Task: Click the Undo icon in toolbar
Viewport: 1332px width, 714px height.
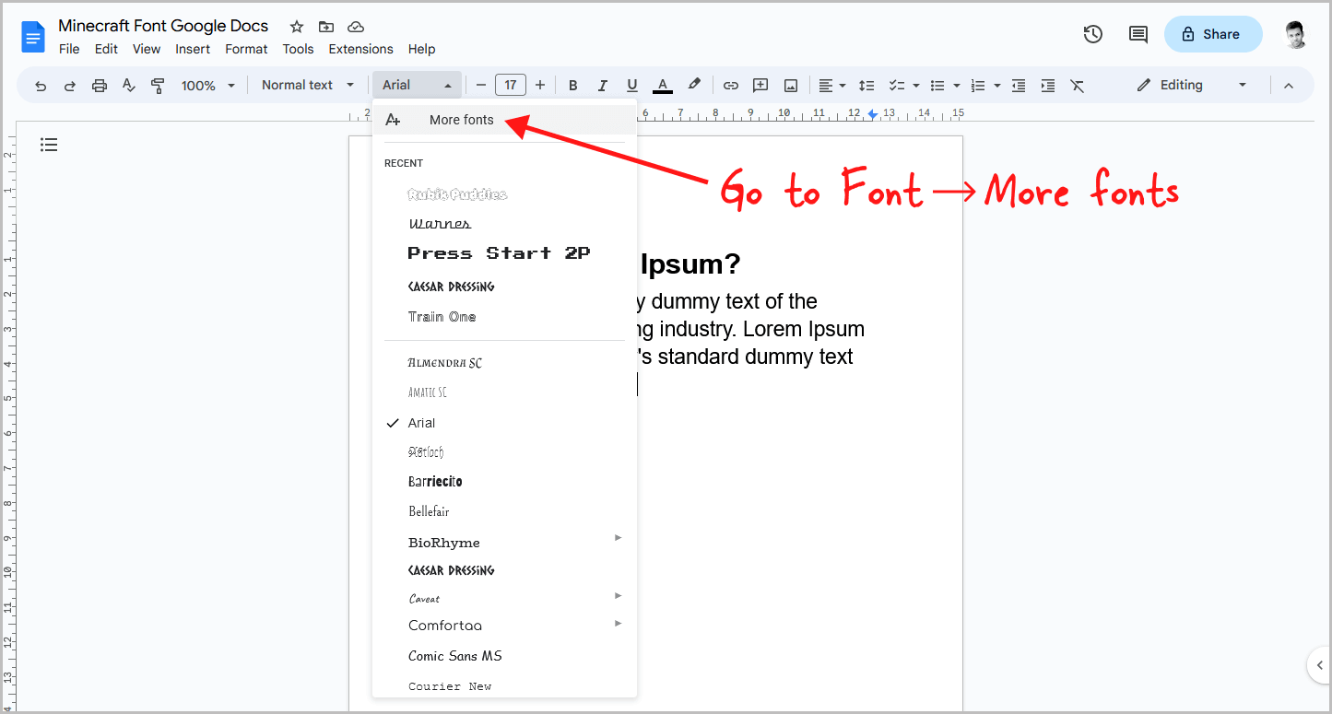Action: [41, 86]
